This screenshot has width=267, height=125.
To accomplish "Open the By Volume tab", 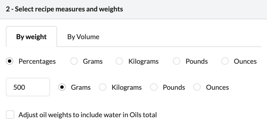I will tap(83, 37).
